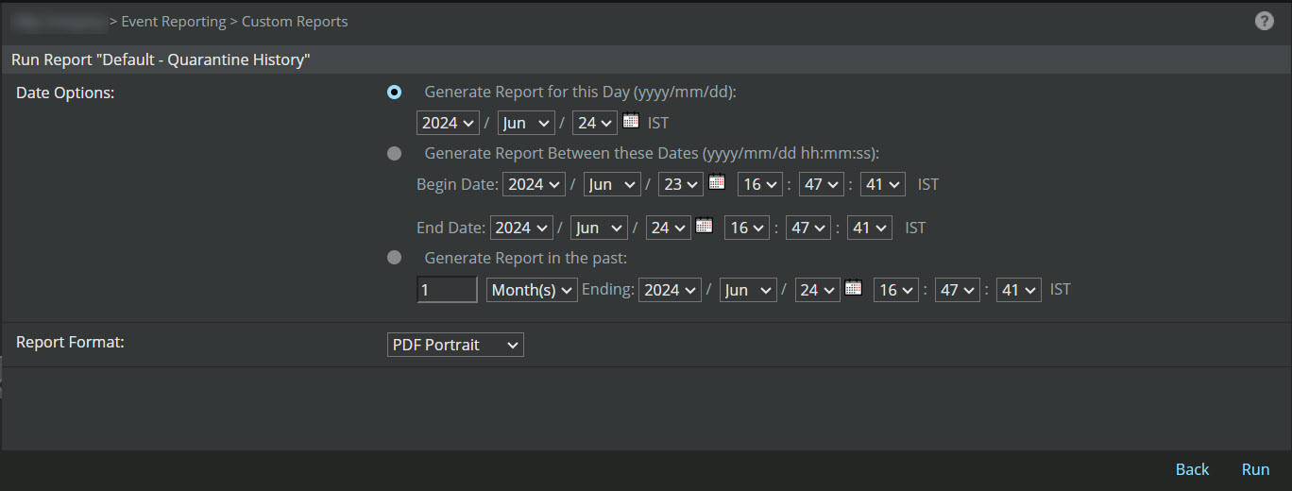Click 'Custom Reports' in the breadcrumb

295,21
